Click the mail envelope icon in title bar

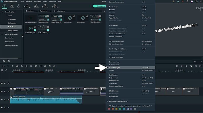[201, 2]
